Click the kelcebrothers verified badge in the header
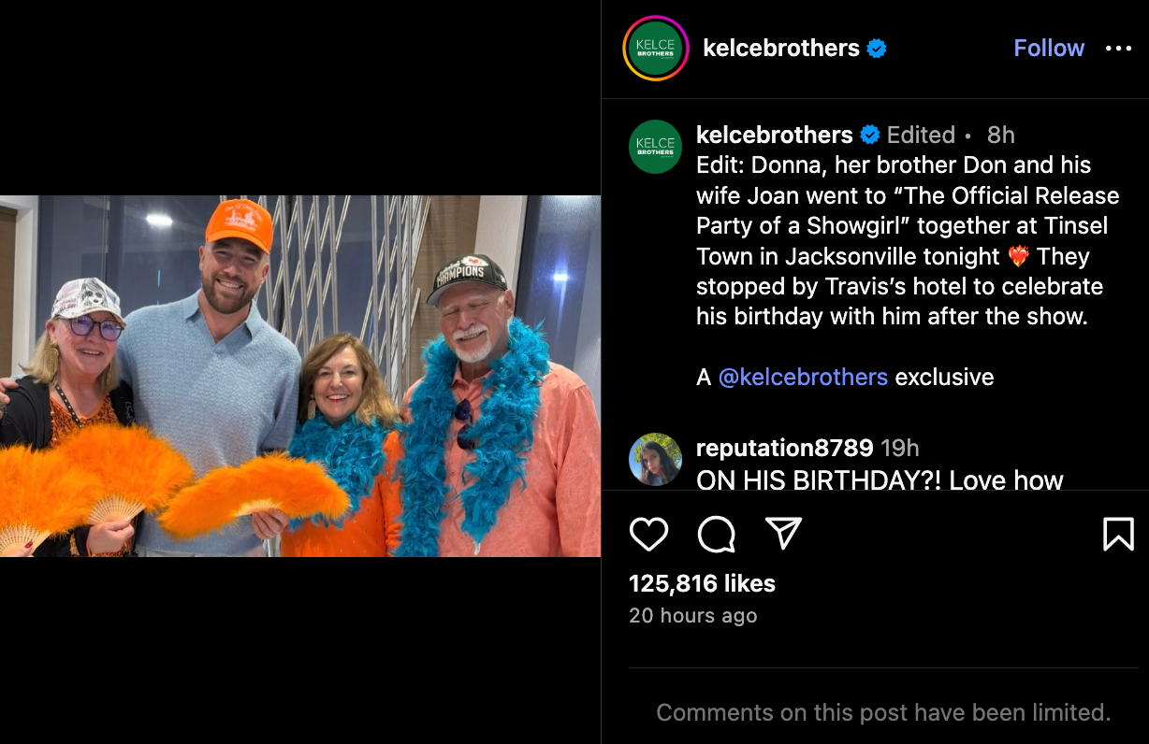 (875, 48)
